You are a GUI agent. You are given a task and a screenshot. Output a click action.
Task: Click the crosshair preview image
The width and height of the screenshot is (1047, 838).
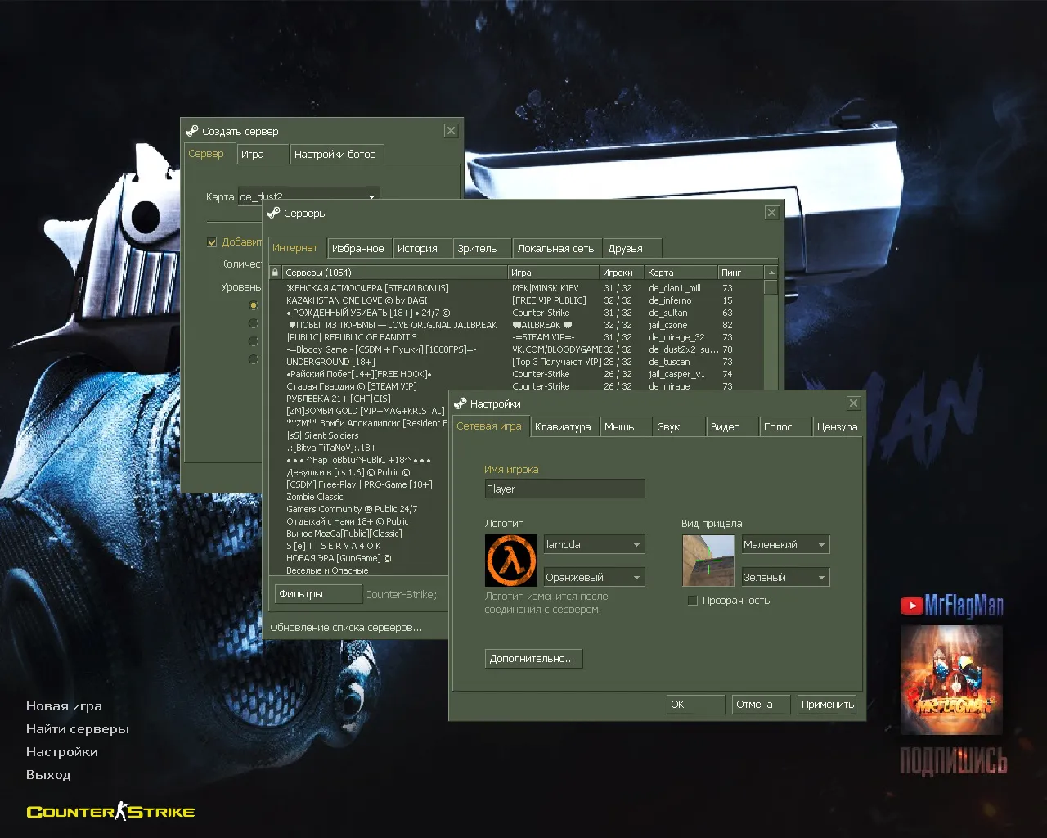tap(708, 560)
